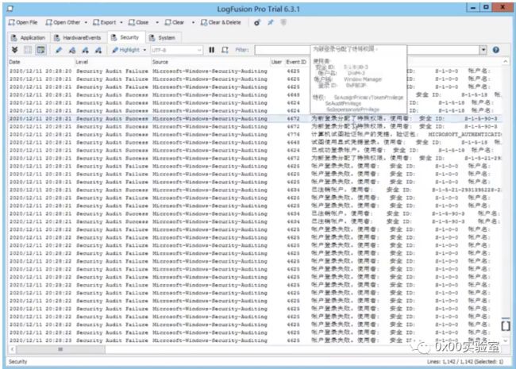Click the Open Other toolbar button
Viewport: 516px width, 369px height.
(x=63, y=22)
